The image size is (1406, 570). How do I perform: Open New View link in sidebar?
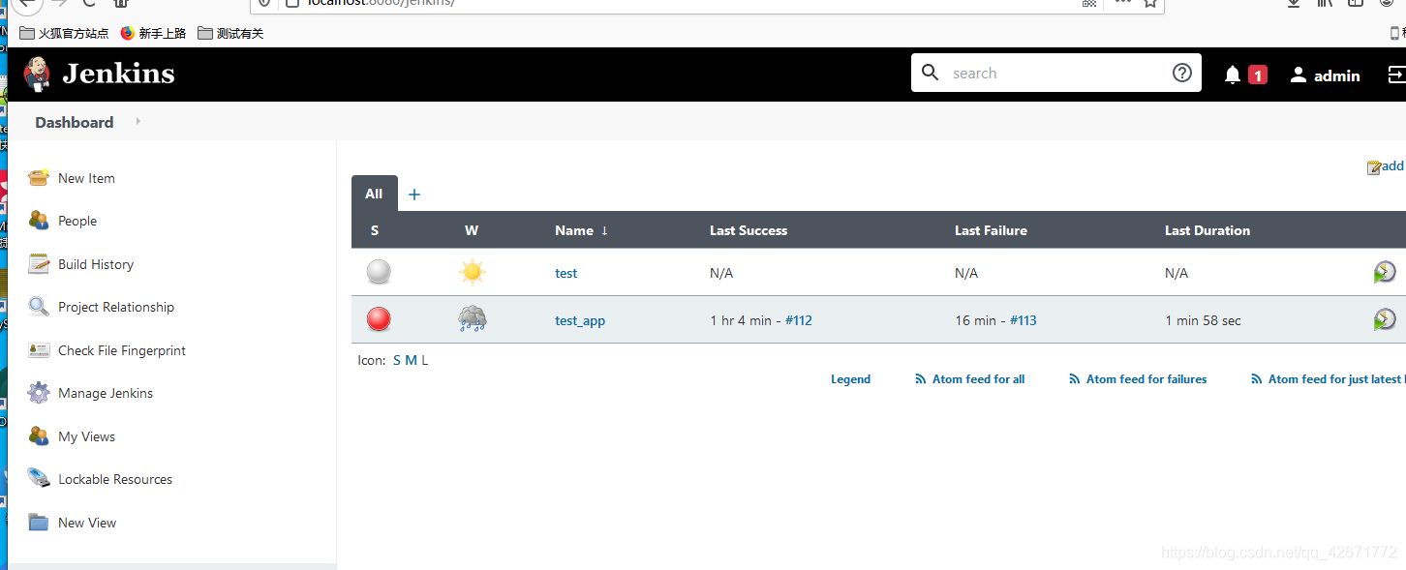click(87, 523)
